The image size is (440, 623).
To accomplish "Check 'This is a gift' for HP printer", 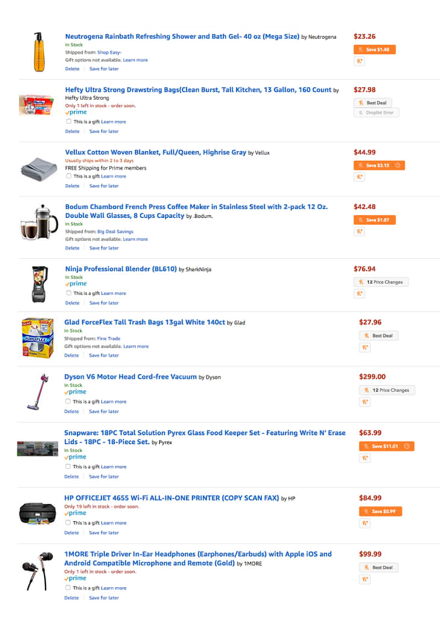I will (x=69, y=523).
